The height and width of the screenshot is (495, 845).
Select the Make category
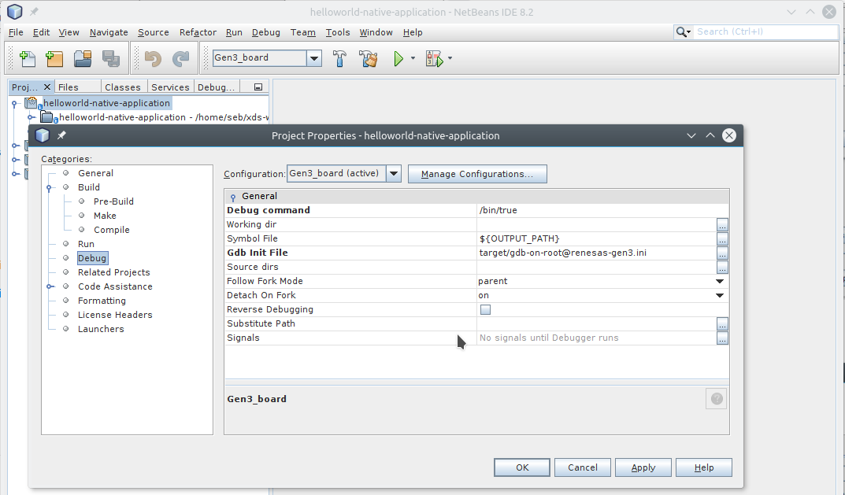coord(105,216)
